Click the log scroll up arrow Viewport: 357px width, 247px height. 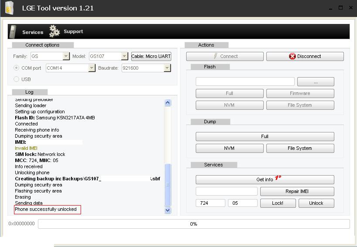click(x=168, y=103)
